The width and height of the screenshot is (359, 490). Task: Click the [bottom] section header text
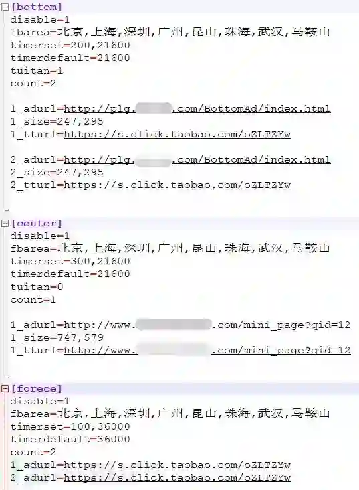click(37, 7)
